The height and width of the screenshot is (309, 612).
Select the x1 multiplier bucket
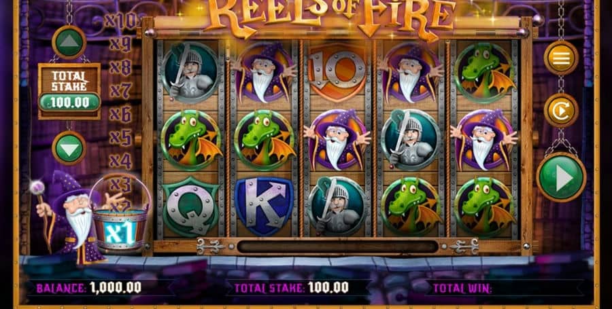[120, 232]
